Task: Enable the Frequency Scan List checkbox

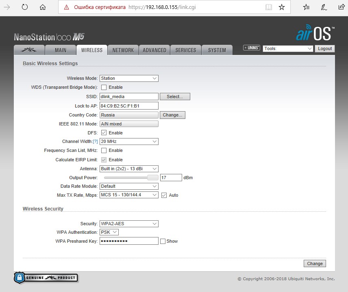Action: coord(104,151)
